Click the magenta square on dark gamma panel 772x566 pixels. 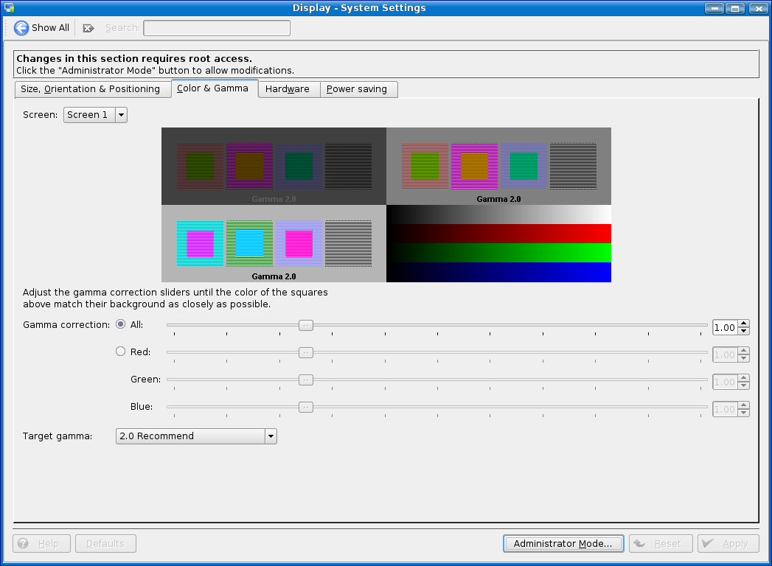pos(249,166)
